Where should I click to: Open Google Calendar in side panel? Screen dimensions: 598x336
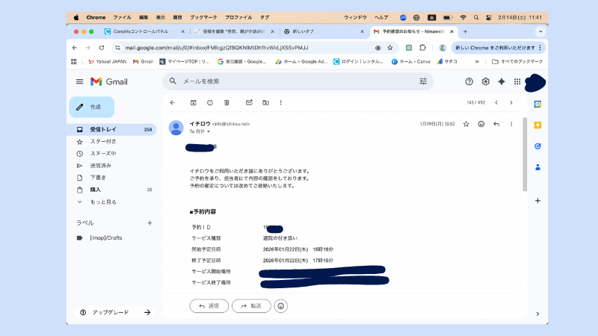coord(537,104)
